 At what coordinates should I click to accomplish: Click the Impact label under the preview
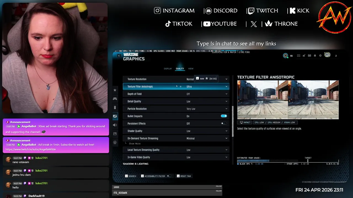point(245,122)
